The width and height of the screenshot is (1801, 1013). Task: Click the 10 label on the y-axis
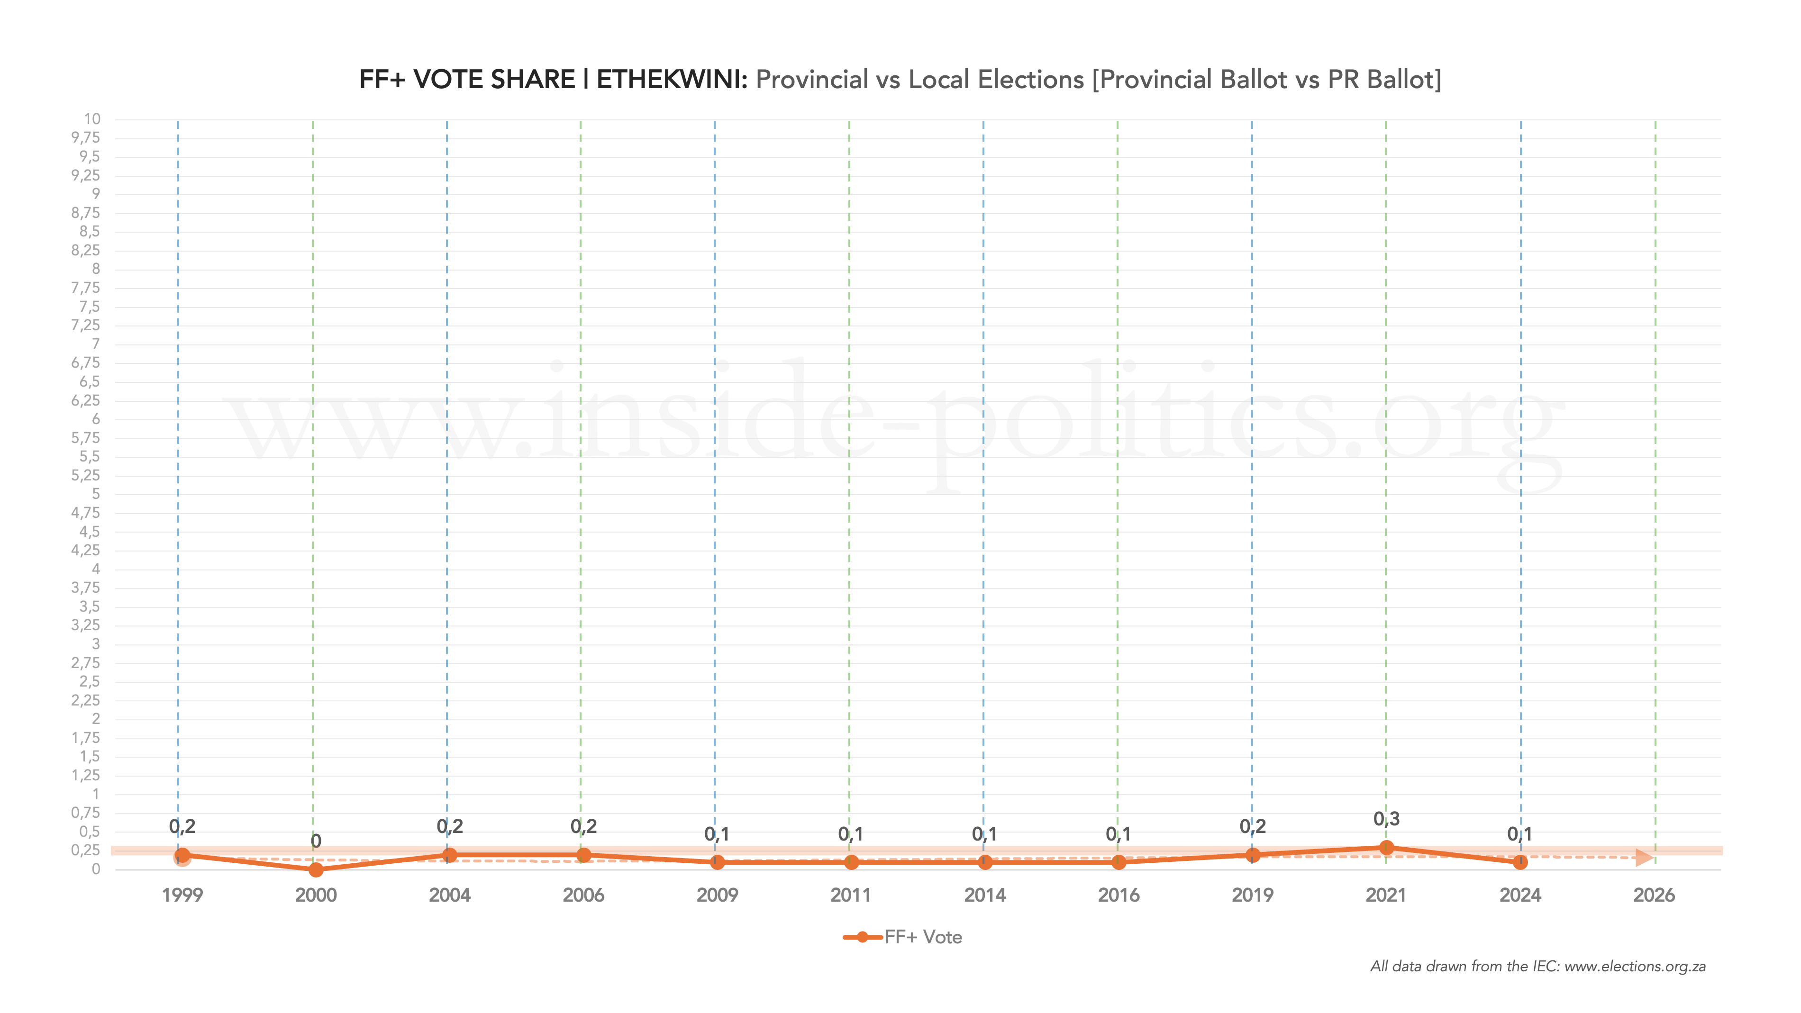click(92, 119)
